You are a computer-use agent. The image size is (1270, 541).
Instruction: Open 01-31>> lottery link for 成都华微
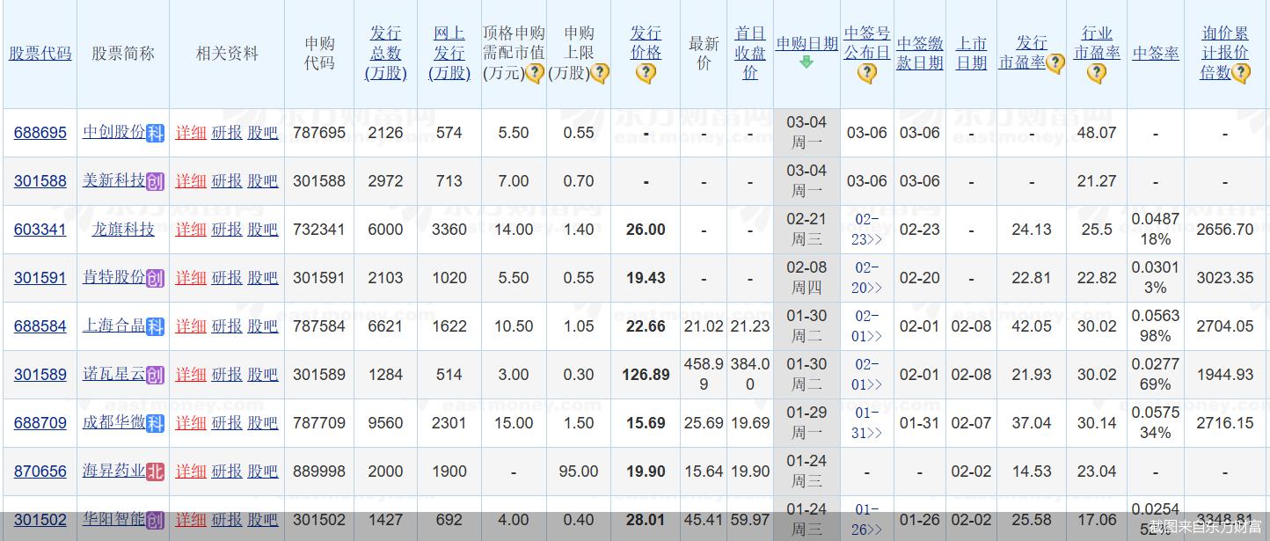point(867,423)
